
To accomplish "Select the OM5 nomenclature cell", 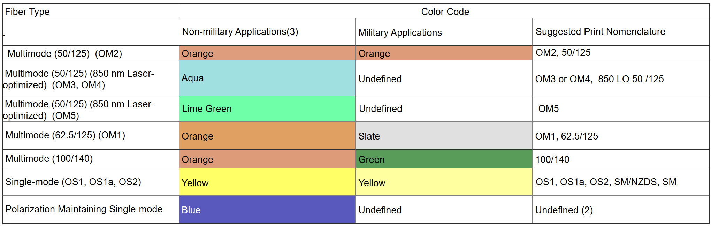I will (x=621, y=109).
